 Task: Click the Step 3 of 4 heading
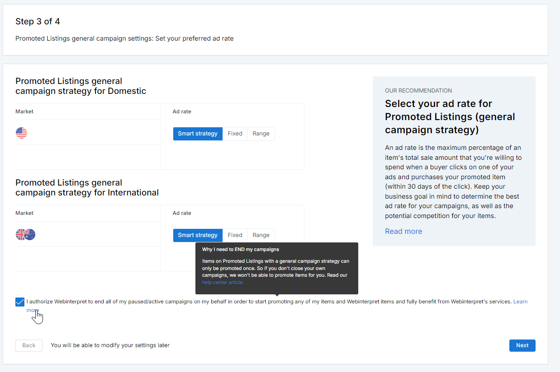[38, 21]
